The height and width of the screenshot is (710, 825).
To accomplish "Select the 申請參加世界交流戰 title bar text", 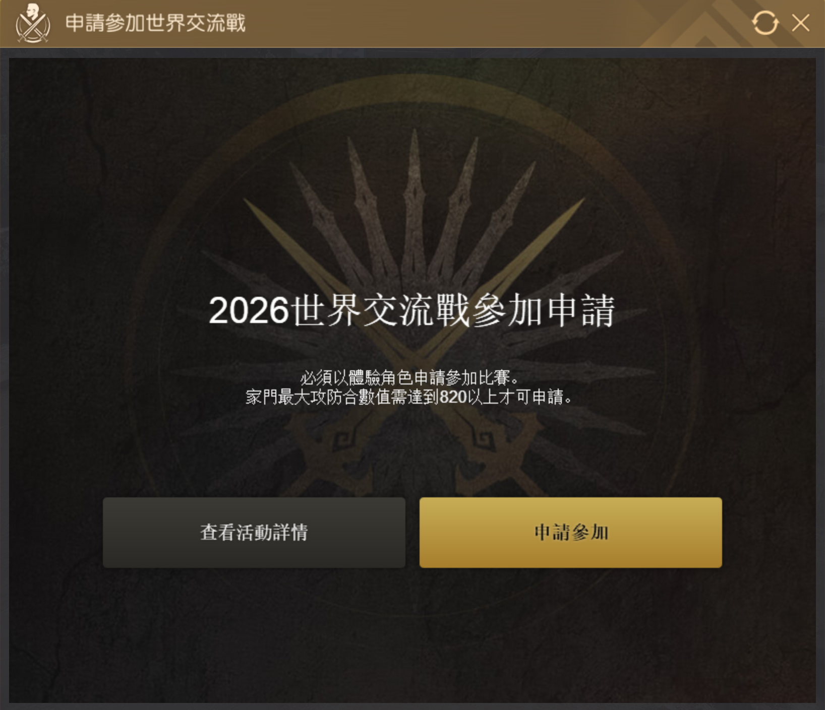I will pos(155,23).
